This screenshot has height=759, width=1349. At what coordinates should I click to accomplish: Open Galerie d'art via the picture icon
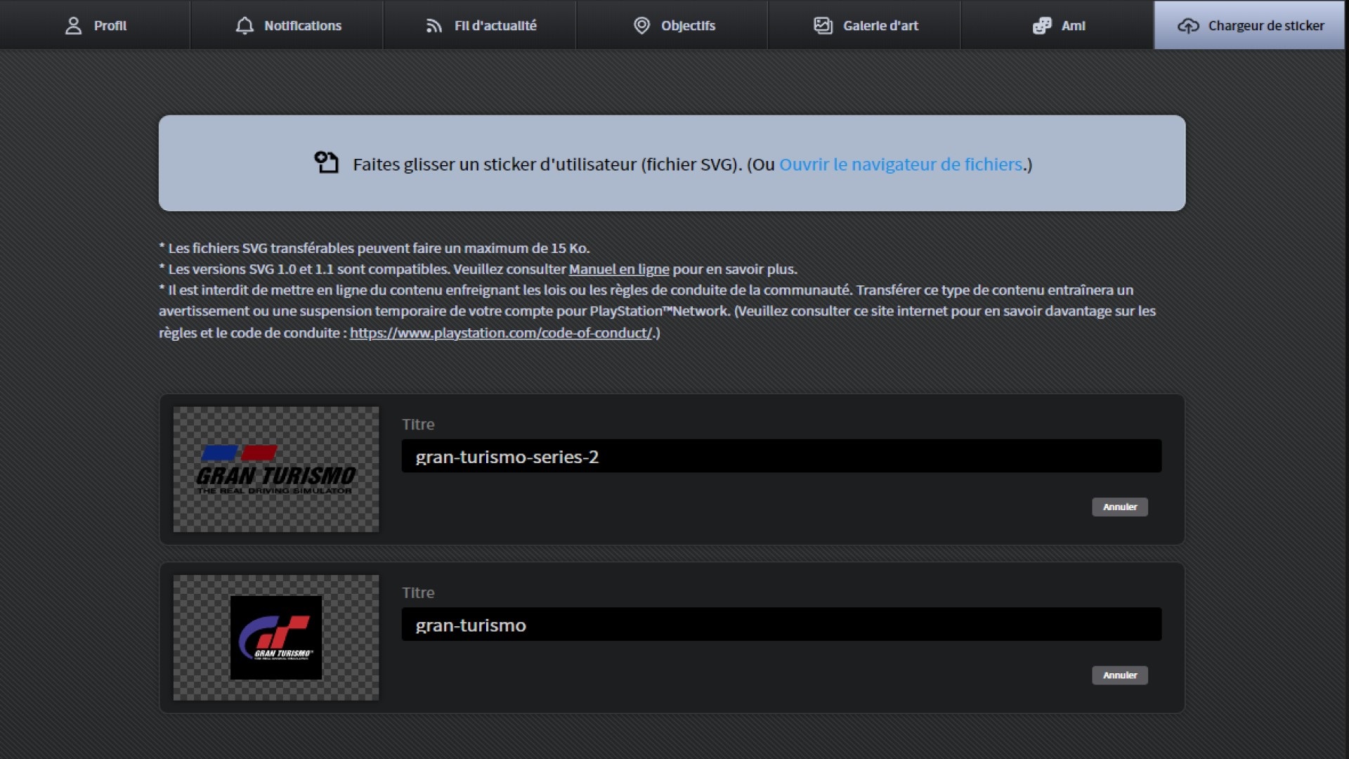tap(822, 25)
